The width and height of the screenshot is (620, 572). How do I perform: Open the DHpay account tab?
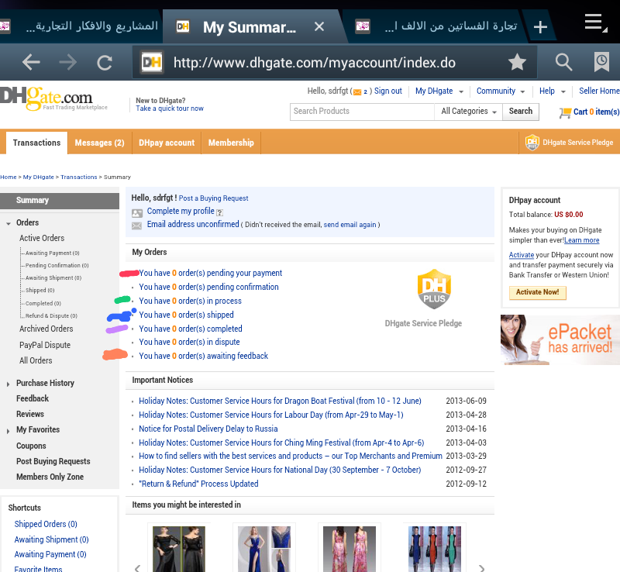[x=167, y=143]
